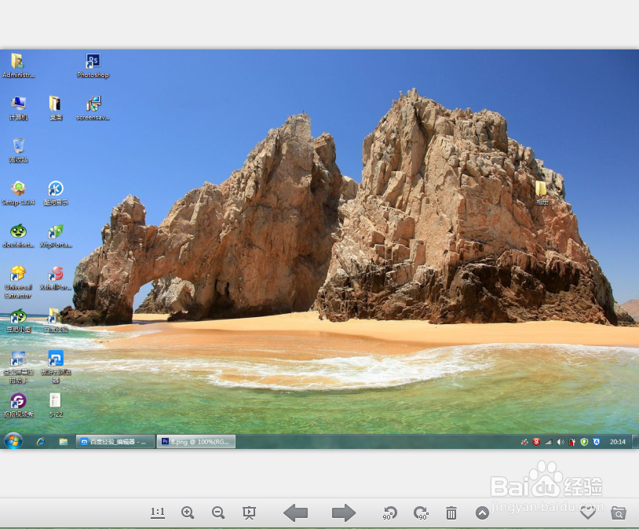Select the Administrator folder desktop icon
639x529 pixels.
18,65
